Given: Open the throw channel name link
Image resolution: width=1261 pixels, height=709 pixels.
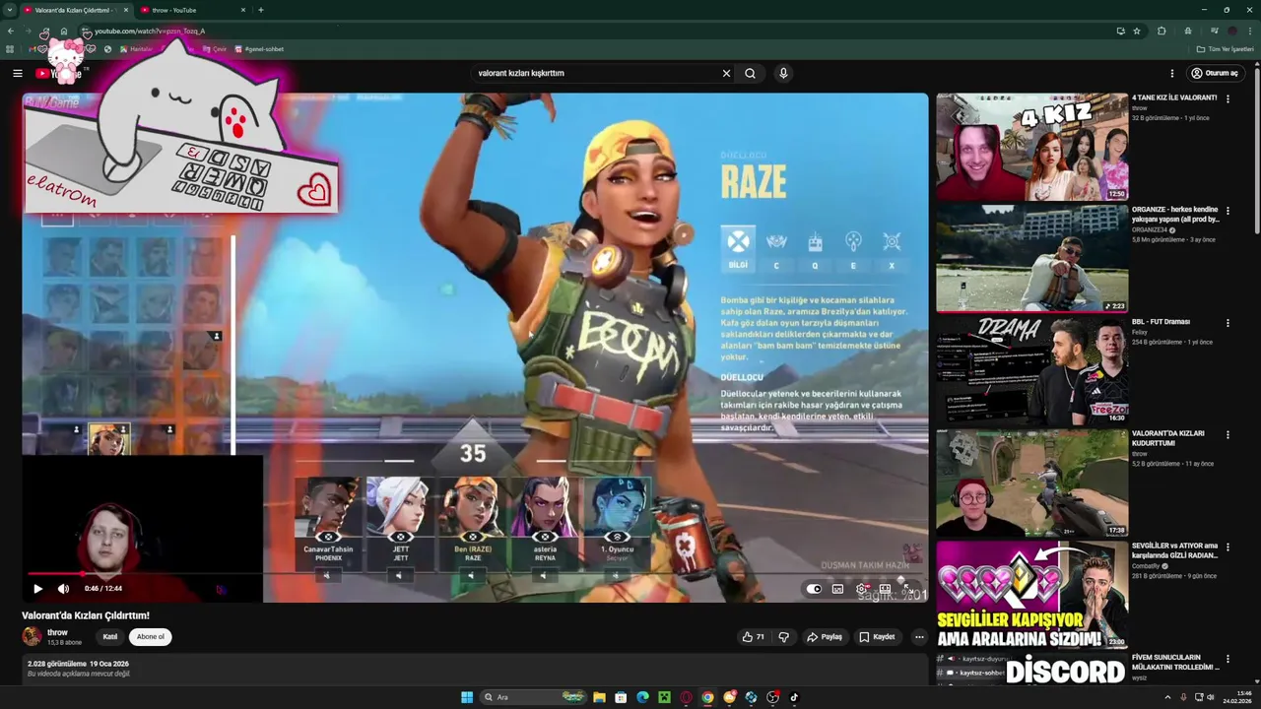Looking at the screenshot, I should coord(57,632).
